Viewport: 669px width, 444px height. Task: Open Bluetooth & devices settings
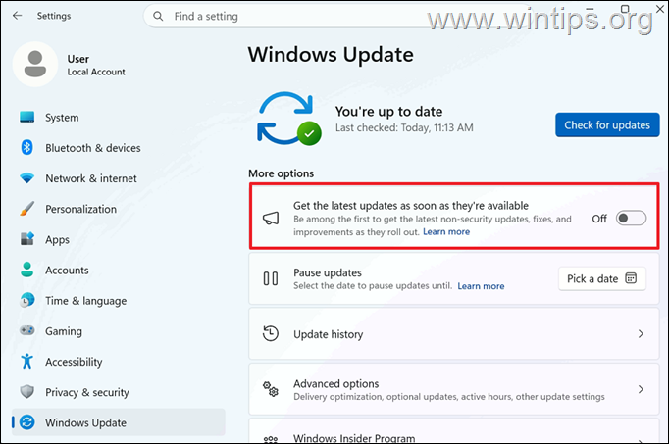point(118,148)
